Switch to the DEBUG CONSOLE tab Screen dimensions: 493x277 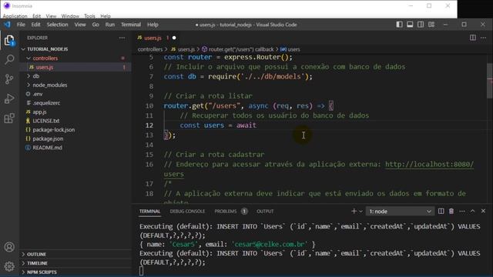pyautogui.click(x=187, y=212)
